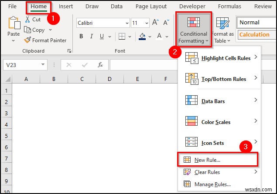Image resolution: width=277 pixels, height=194 pixels.
Task: Click the formula bar Enter checkmark
Action: (85, 65)
